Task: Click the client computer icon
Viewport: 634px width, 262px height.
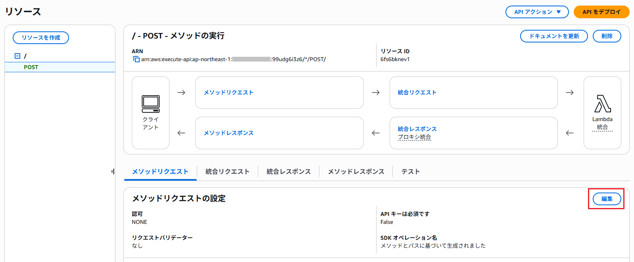Action: point(151,104)
